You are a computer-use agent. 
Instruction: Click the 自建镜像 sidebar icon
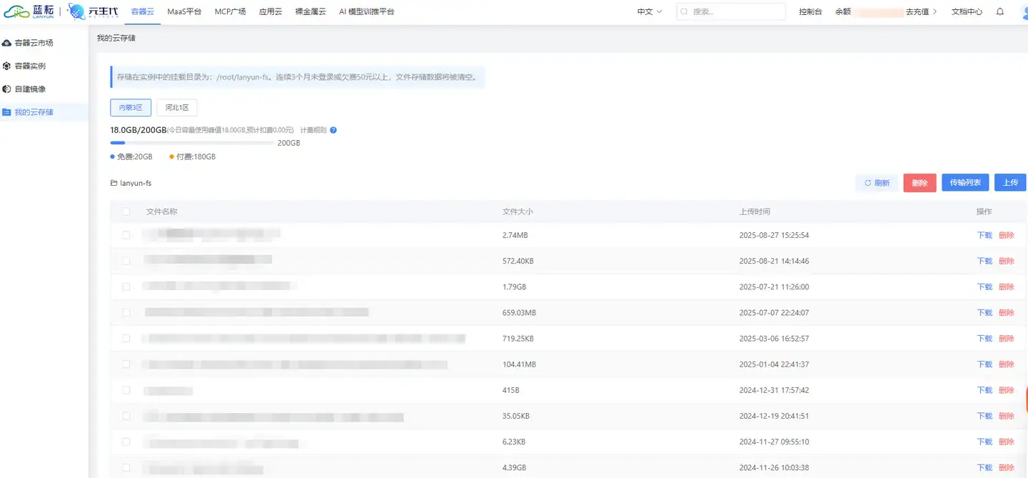[7, 89]
